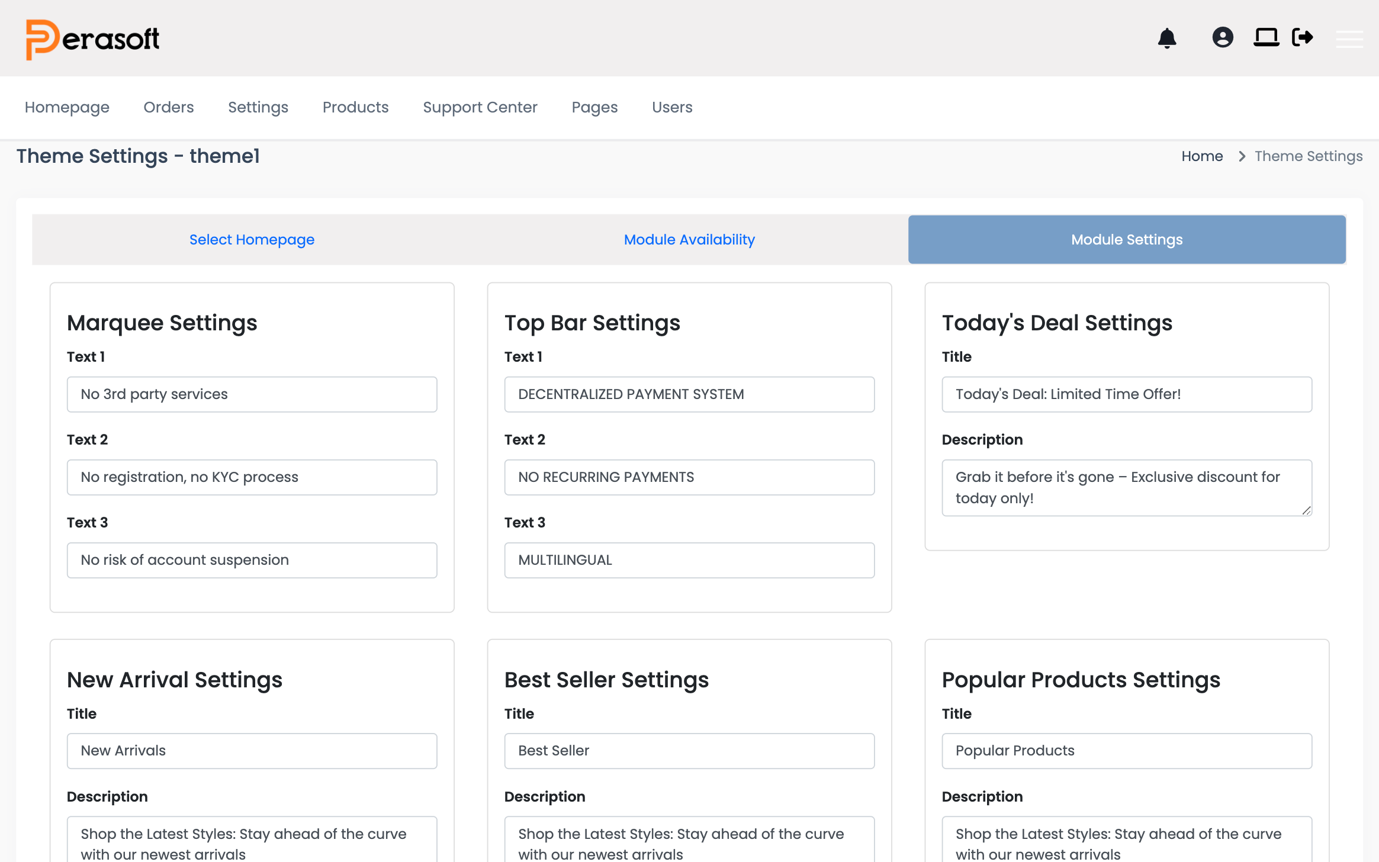Edit Marquee Text 1 'No 3rd party services' field
1379x862 pixels.
[x=252, y=394]
